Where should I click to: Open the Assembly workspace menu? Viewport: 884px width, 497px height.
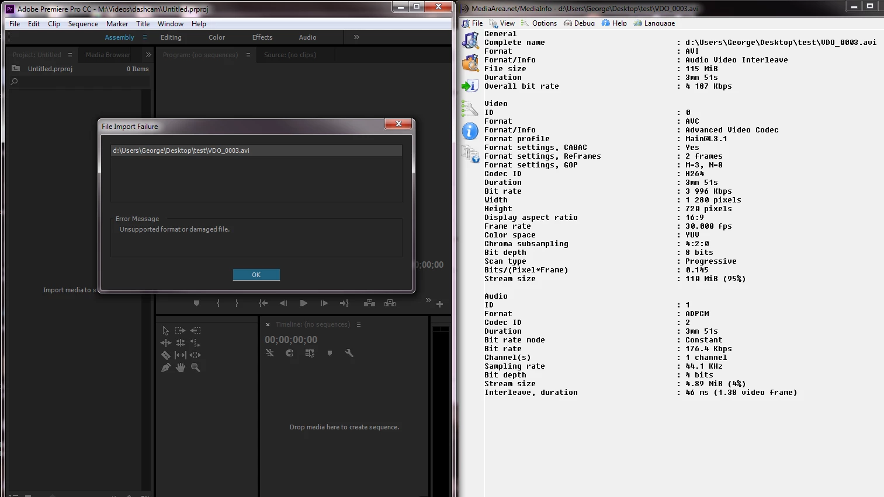145,37
